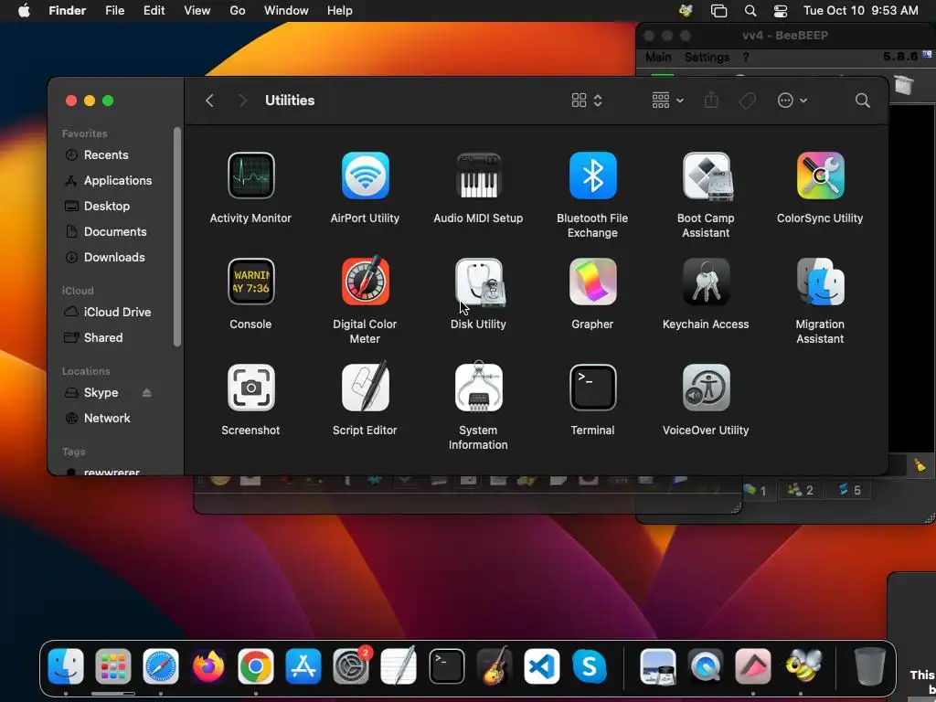Screen dimensions: 936x702
Task: Click the Edit Tags toolbar icon
Action: pyautogui.click(x=748, y=101)
